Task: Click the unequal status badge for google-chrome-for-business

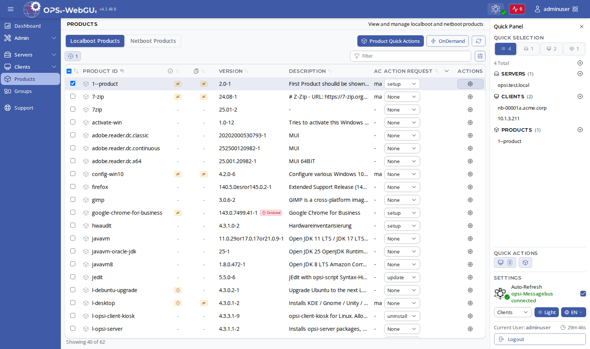Action: pyautogui.click(x=178, y=213)
